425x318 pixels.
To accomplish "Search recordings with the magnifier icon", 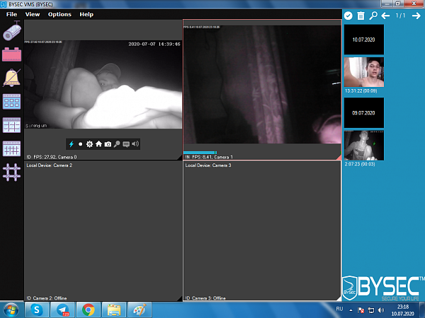I will [373, 15].
